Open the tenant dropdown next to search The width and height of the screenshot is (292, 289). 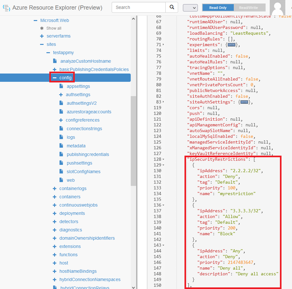190,8
